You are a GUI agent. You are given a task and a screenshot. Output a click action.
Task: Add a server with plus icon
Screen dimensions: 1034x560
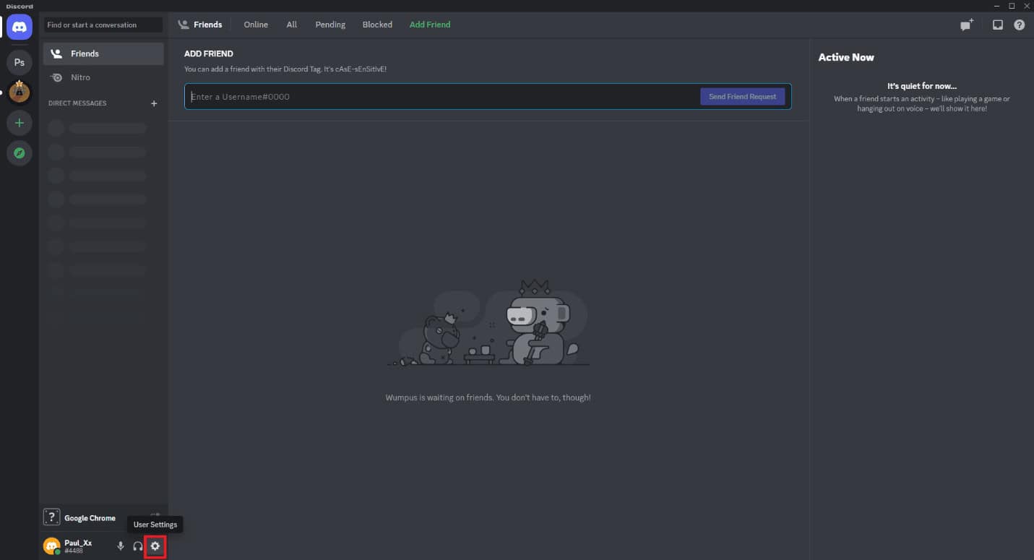[20, 123]
